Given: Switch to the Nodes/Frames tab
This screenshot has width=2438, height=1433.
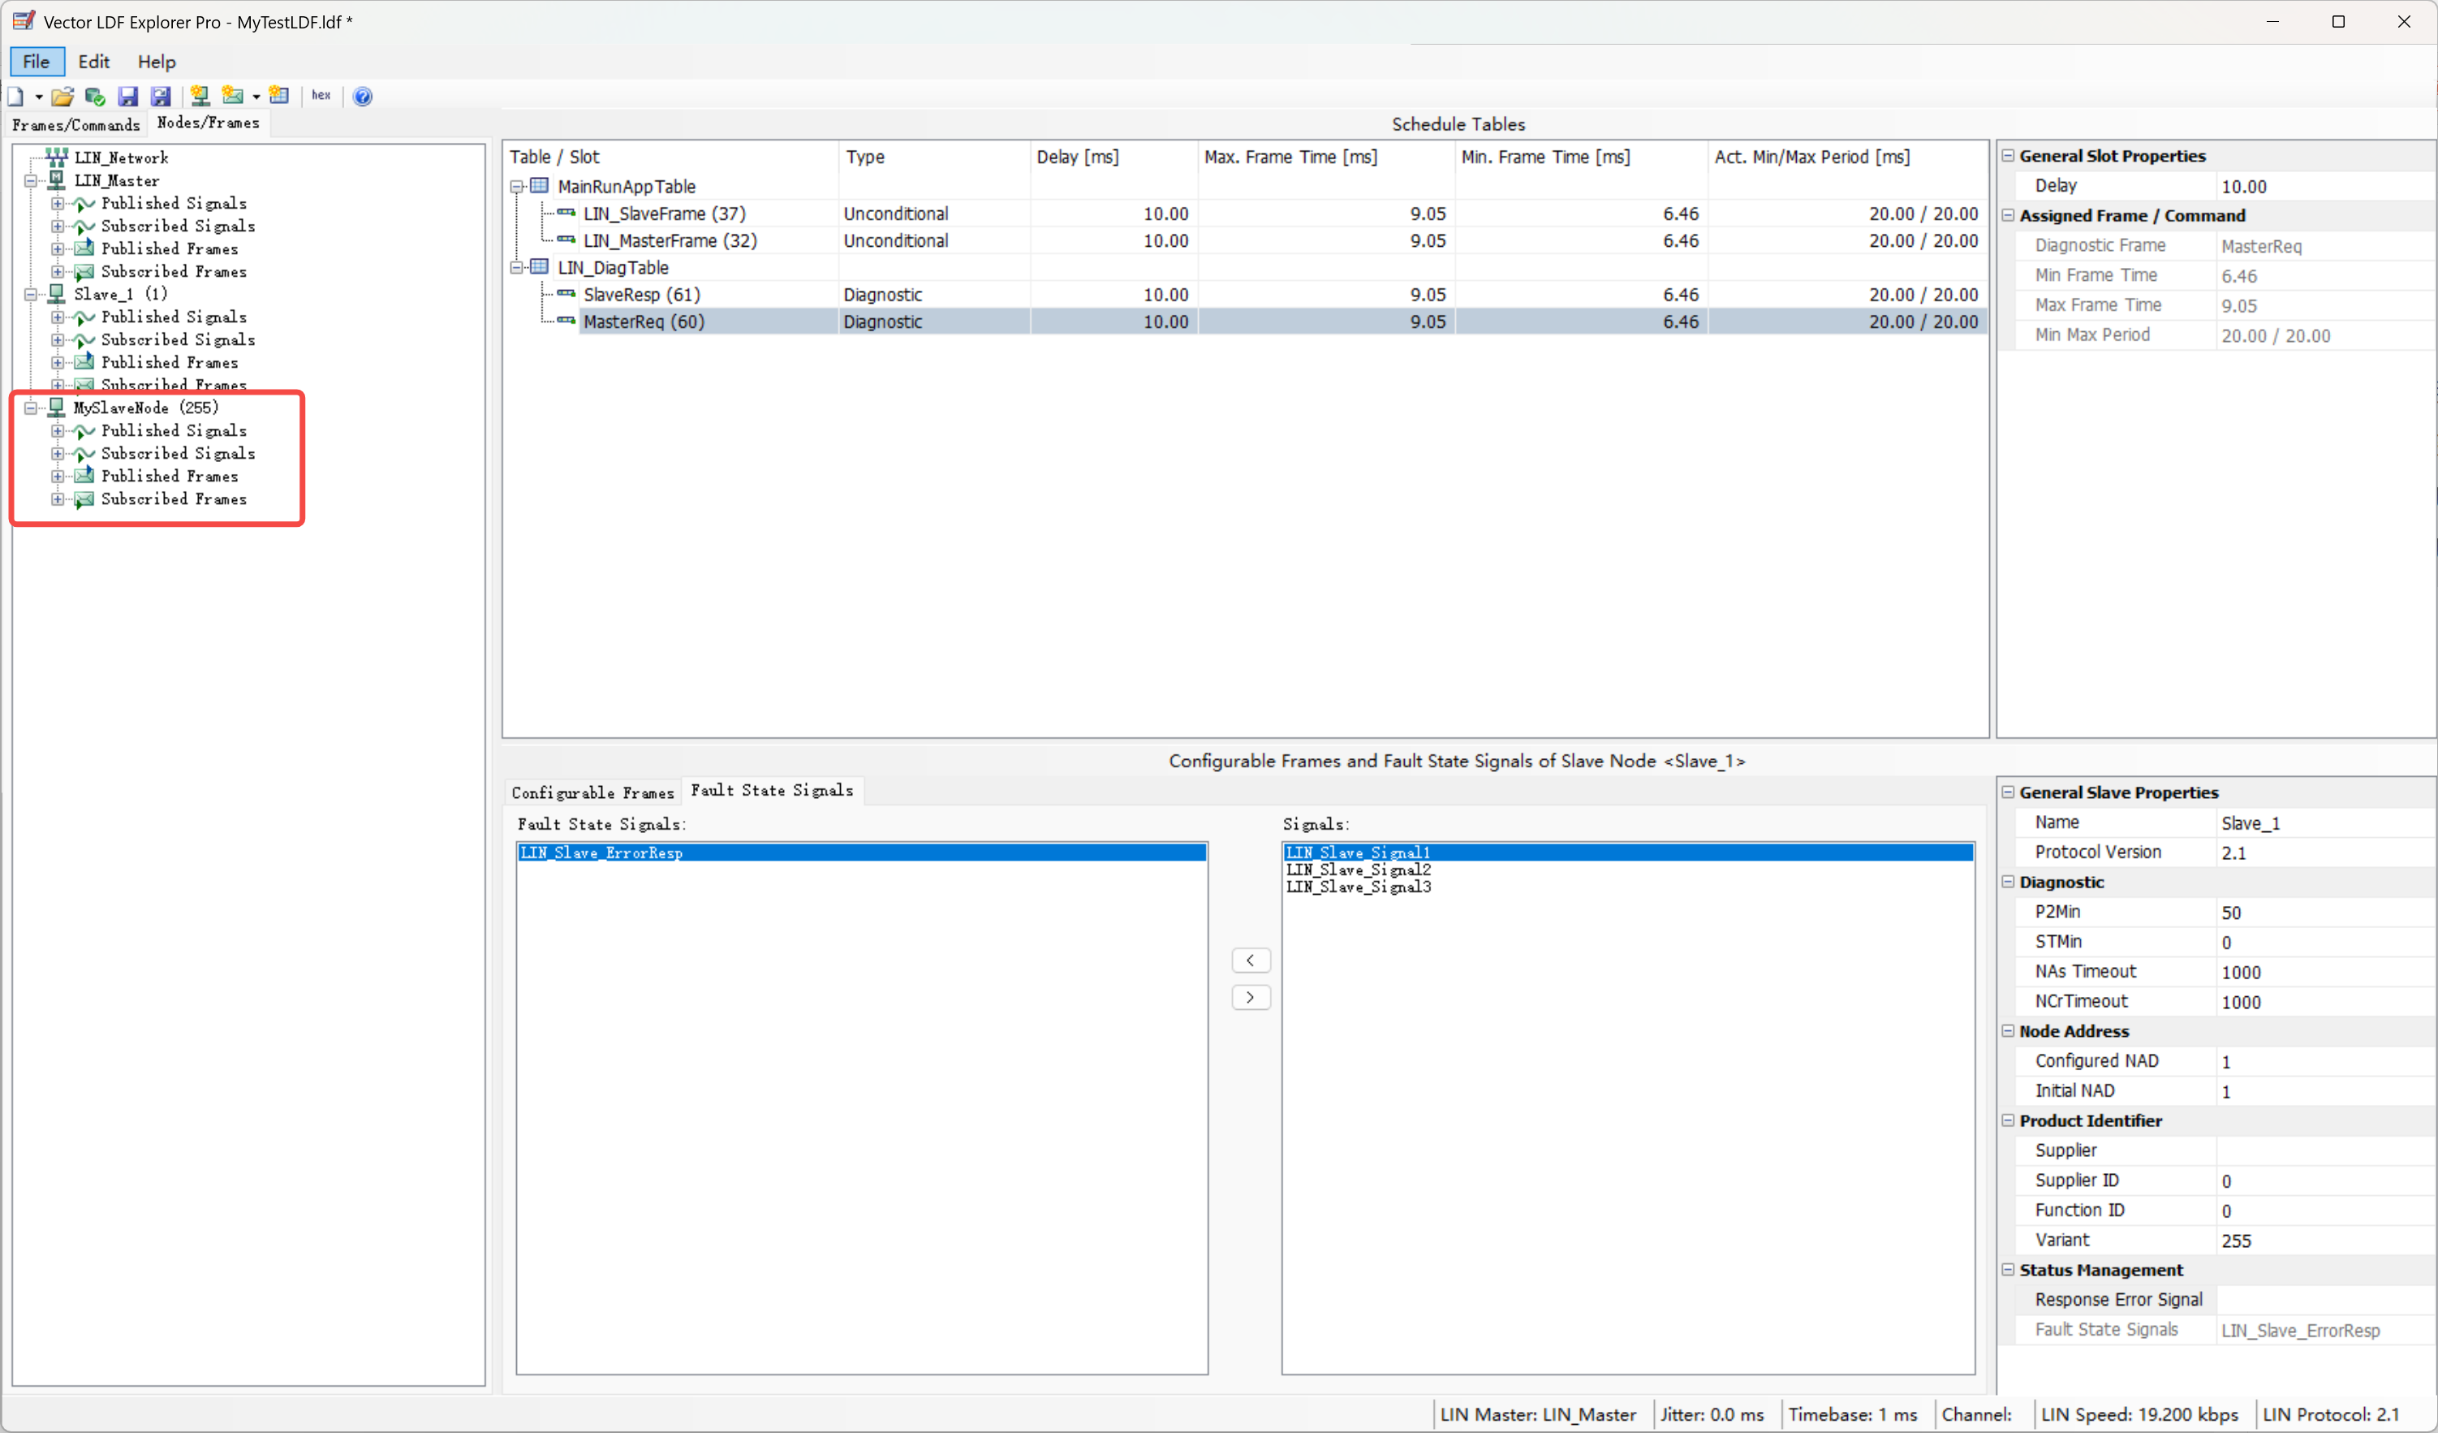Looking at the screenshot, I should coord(208,123).
